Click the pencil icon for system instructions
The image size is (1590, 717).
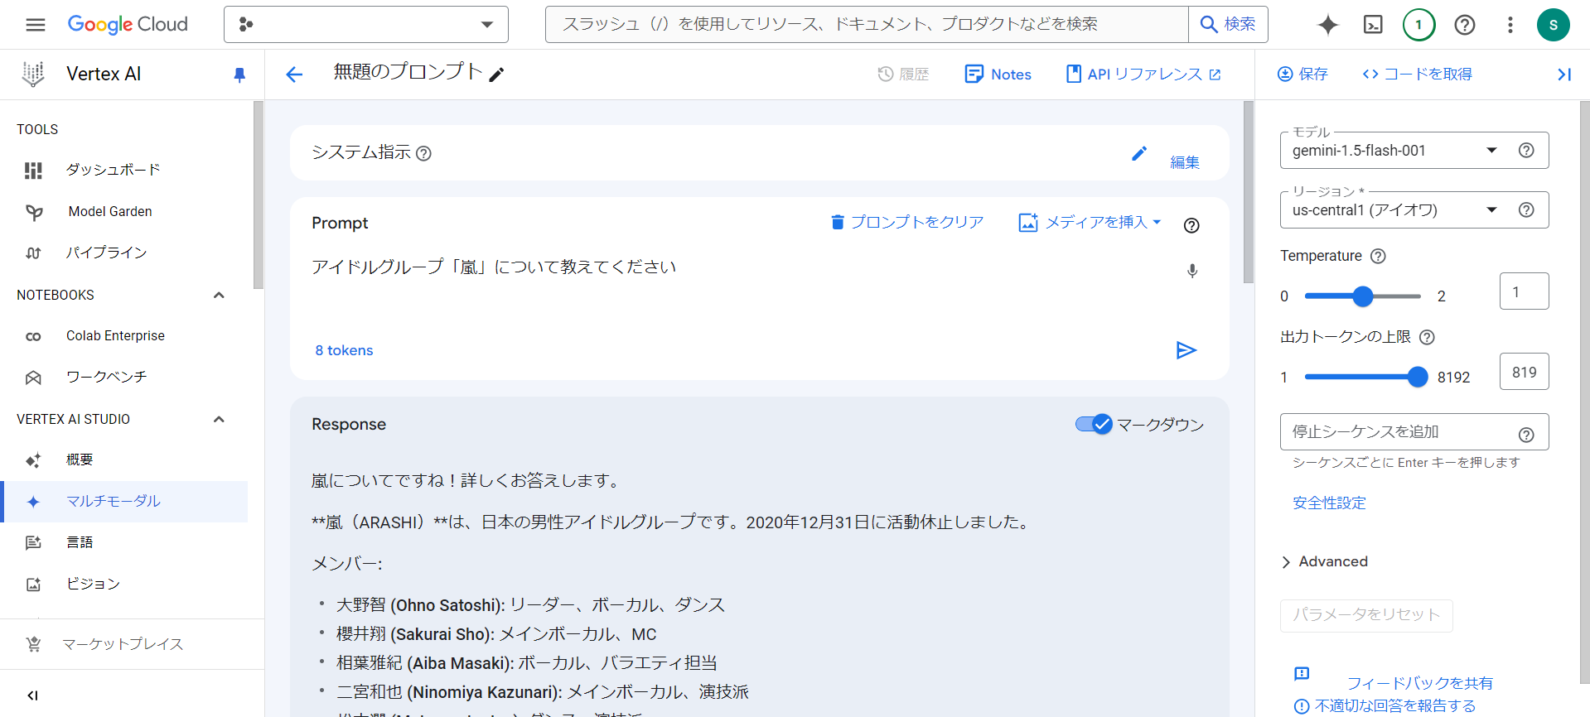tap(1139, 153)
